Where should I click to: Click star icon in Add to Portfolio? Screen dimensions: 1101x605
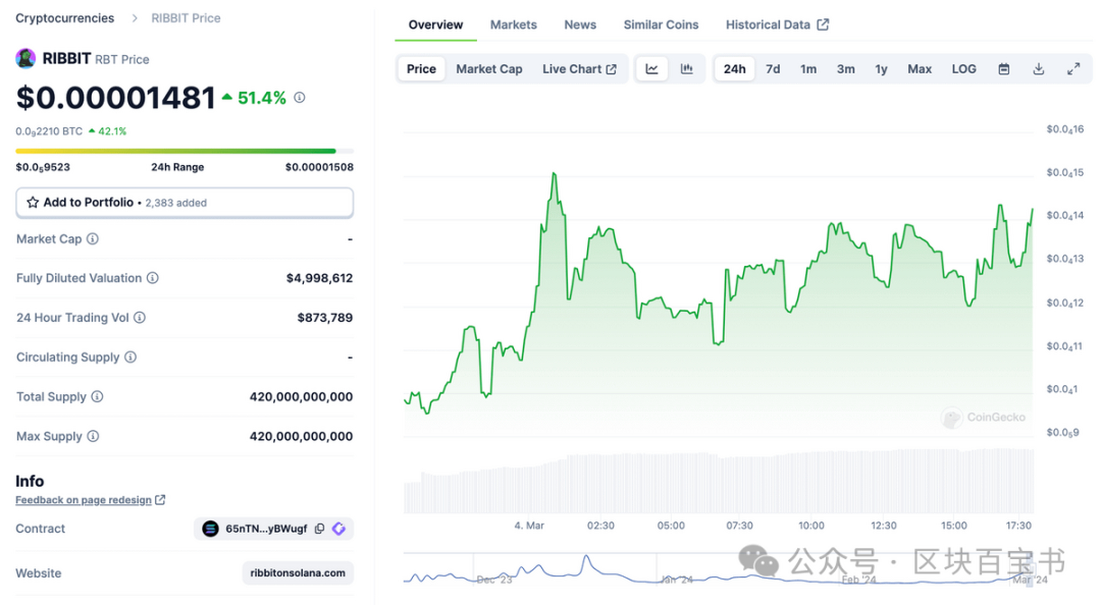tap(33, 203)
